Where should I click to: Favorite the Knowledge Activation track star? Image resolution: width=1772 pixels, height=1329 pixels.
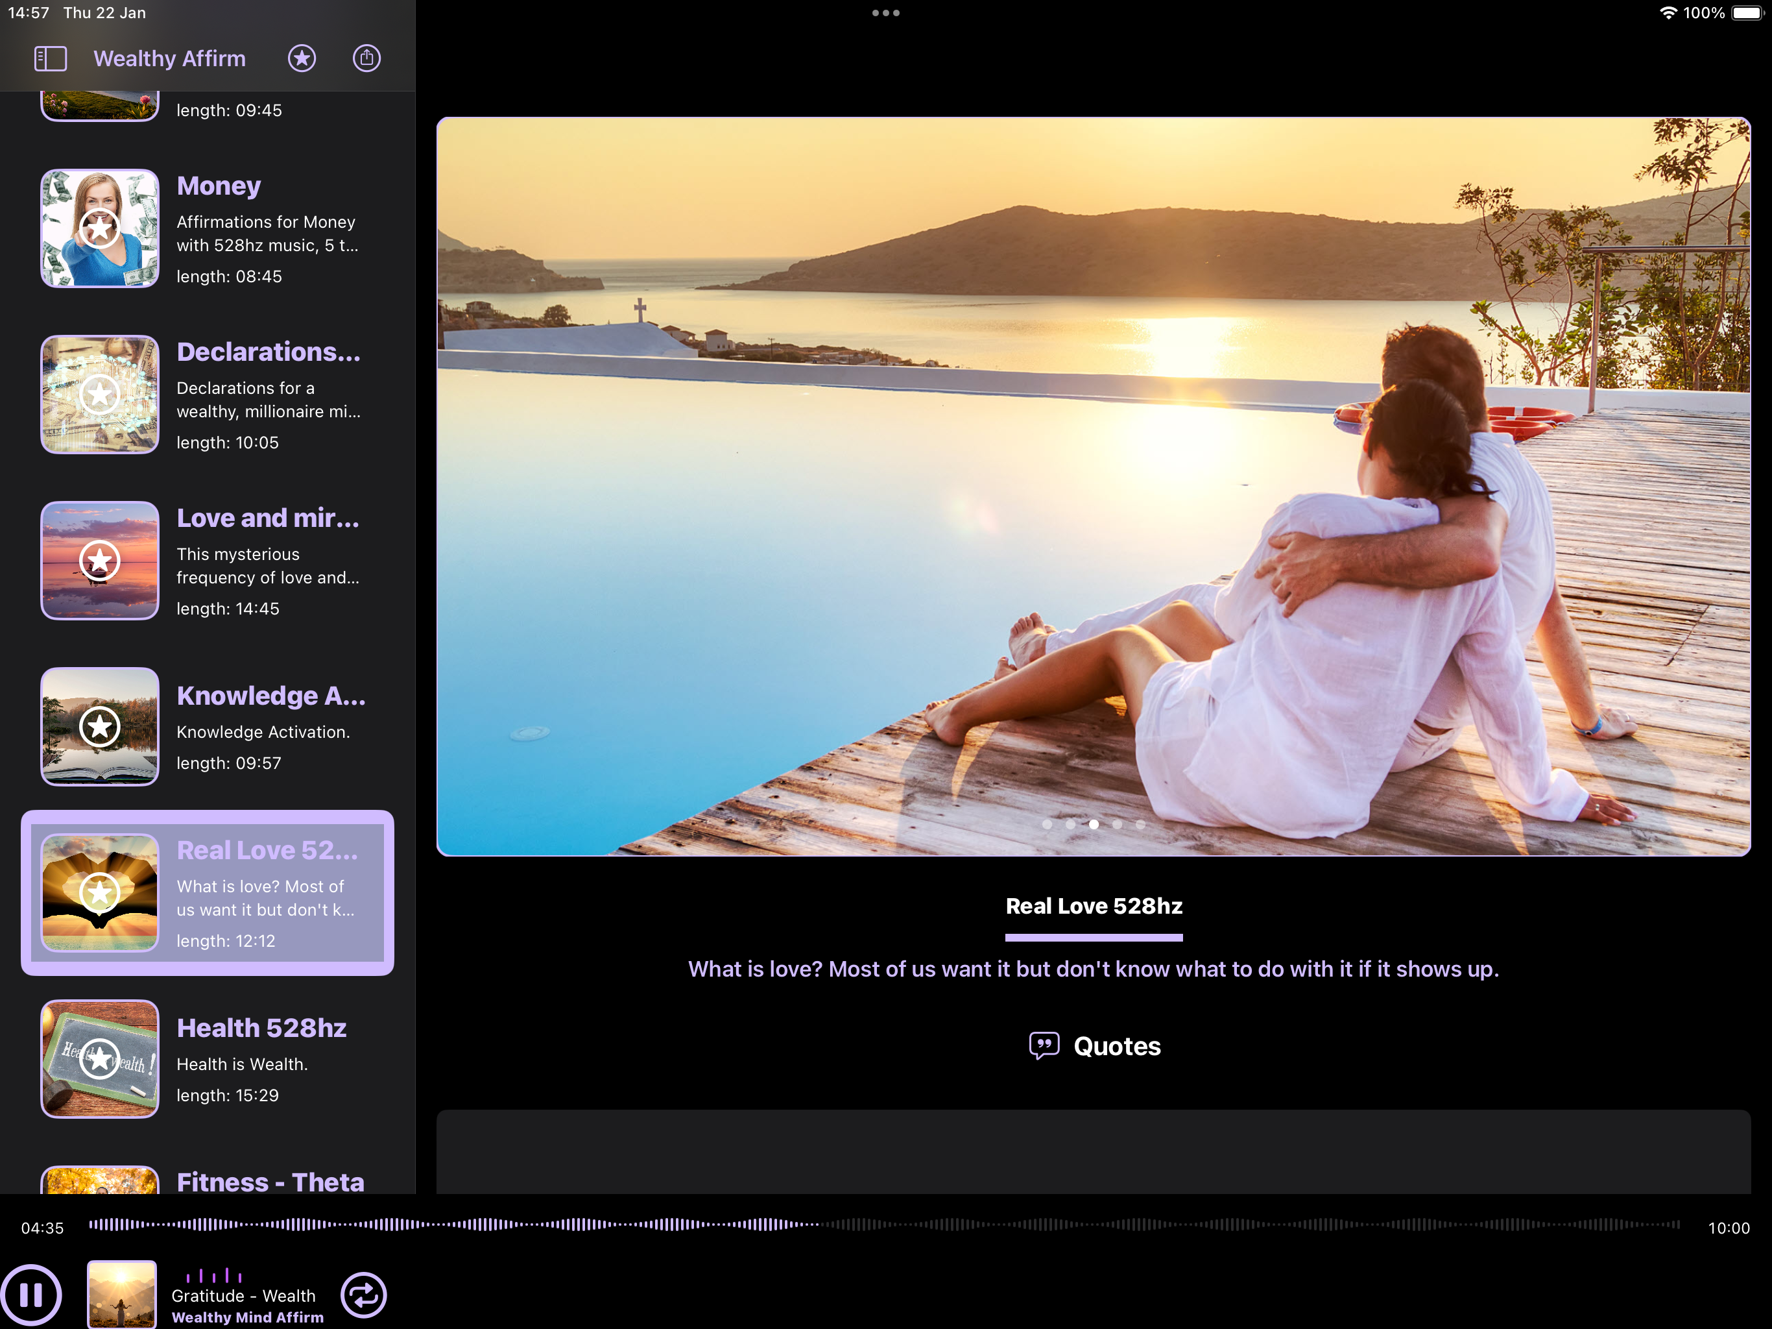[100, 727]
